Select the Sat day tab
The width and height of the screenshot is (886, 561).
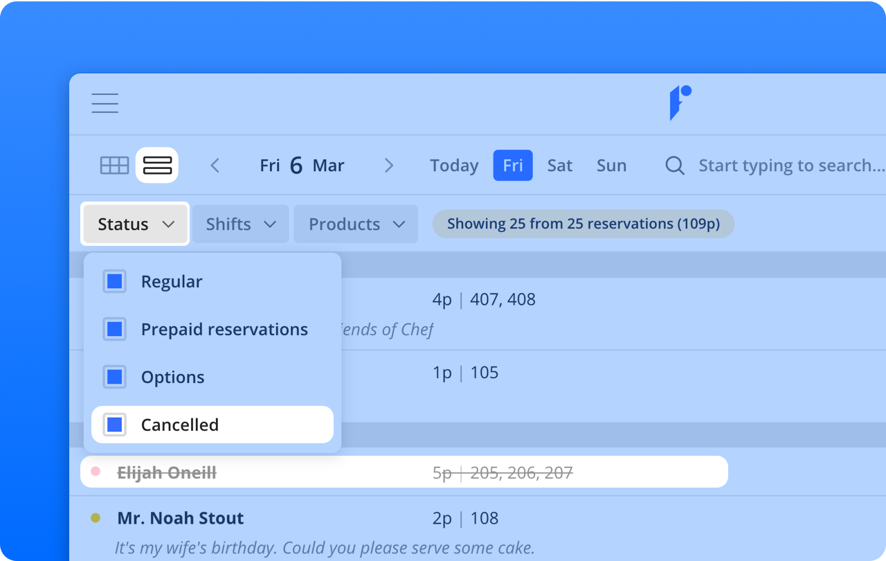click(x=559, y=166)
